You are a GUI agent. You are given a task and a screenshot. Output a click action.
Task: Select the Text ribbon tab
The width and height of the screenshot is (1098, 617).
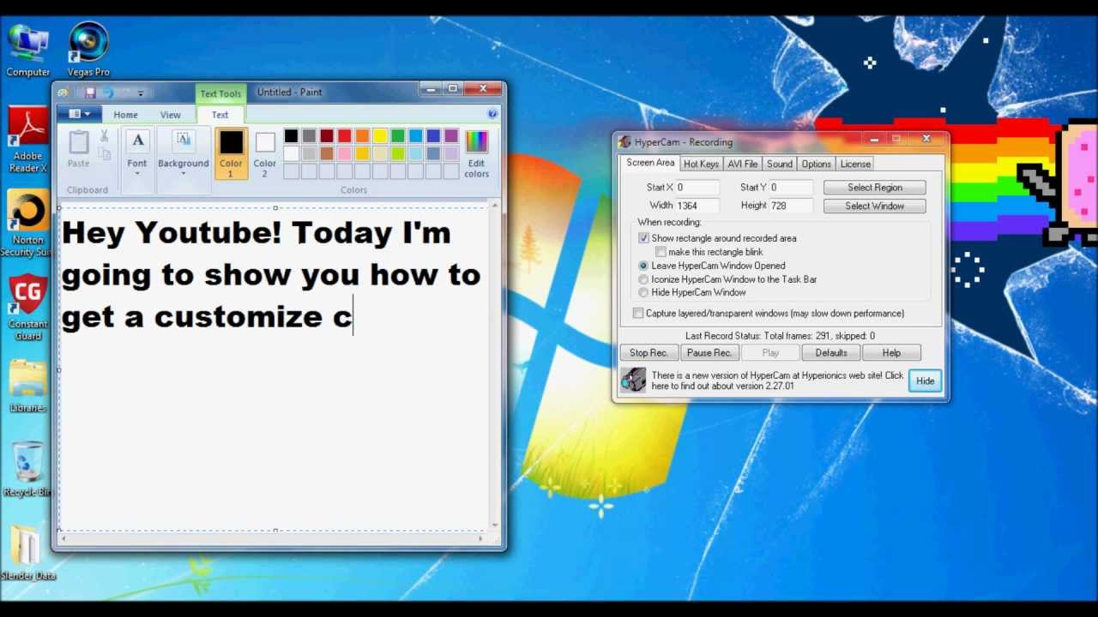pos(220,115)
